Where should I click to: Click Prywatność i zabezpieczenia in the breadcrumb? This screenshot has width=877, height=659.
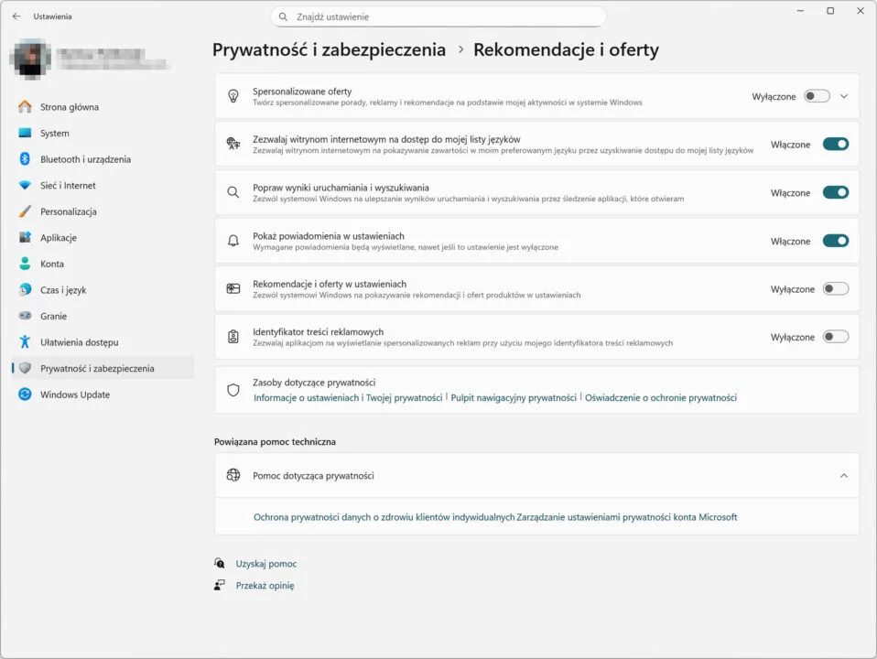click(x=329, y=50)
